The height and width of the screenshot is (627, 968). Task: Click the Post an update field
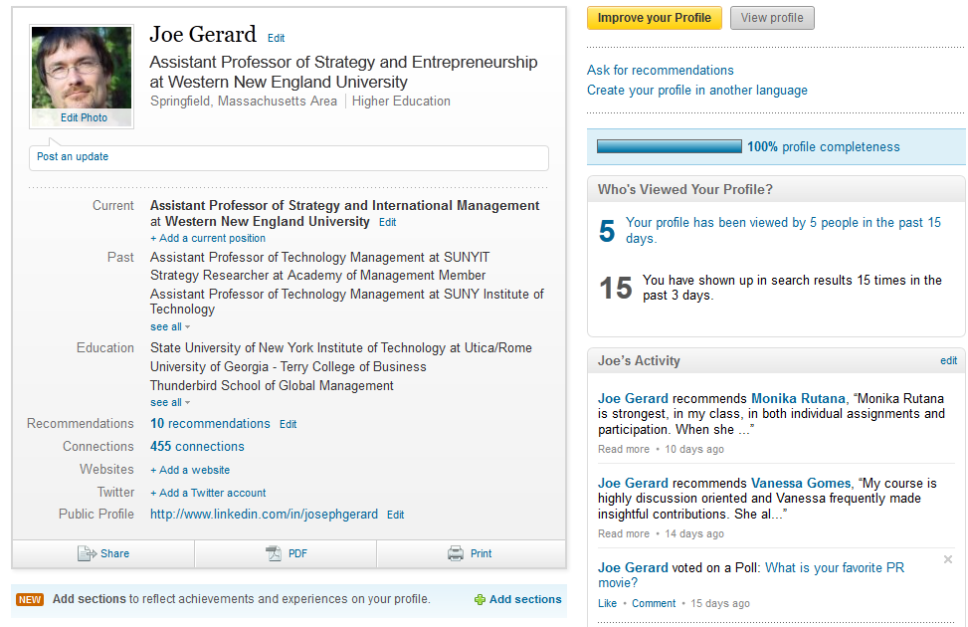(289, 157)
